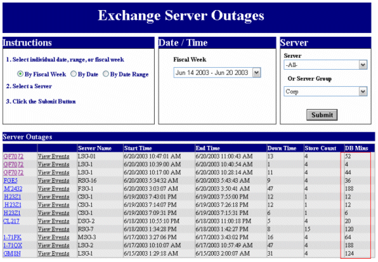The image size is (378, 262).
Task: Open GF7072 link in the 10:39:00 AM row
Action: tap(13, 164)
